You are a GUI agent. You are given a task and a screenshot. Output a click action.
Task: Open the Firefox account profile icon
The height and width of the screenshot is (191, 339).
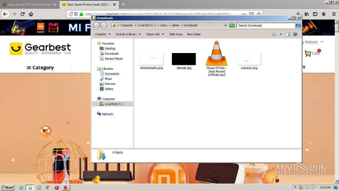tap(324, 14)
